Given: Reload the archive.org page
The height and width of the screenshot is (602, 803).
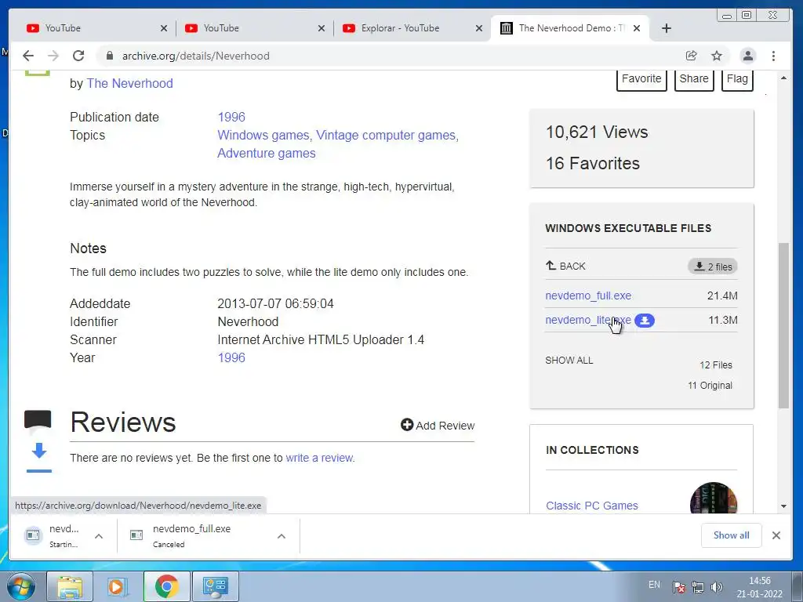Looking at the screenshot, I should (x=78, y=56).
